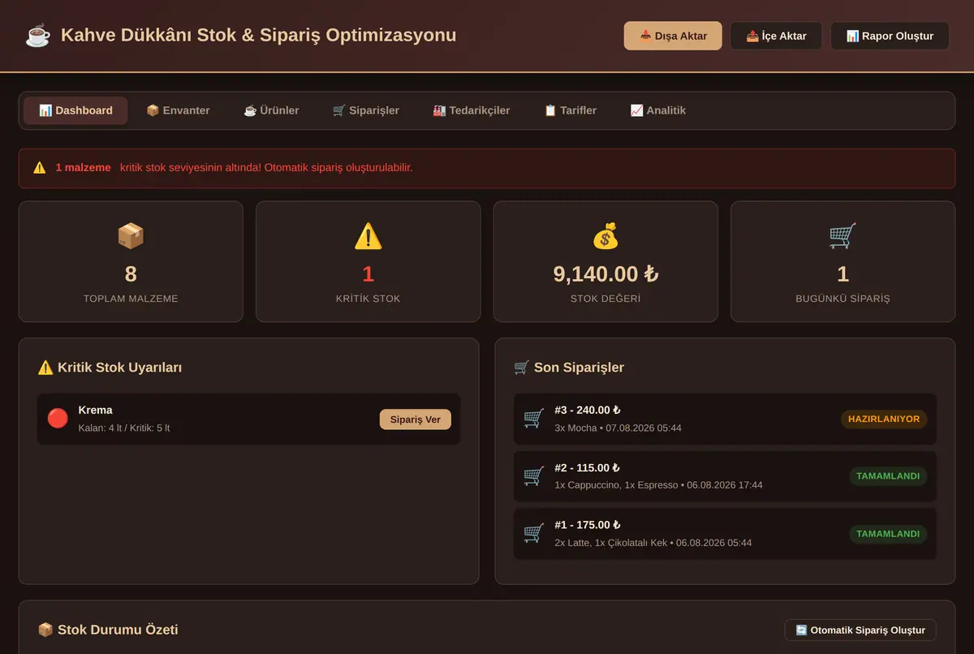Click the cart icon above Bugünkü Sipariş
This screenshot has width=974, height=654.
(x=843, y=236)
